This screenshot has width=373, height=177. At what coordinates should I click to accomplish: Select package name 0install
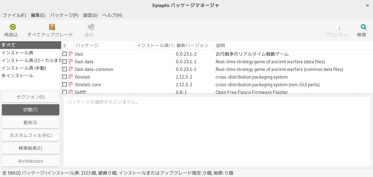tap(83, 77)
